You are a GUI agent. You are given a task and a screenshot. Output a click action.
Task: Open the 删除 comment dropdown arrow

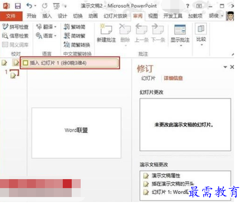pos(126,46)
